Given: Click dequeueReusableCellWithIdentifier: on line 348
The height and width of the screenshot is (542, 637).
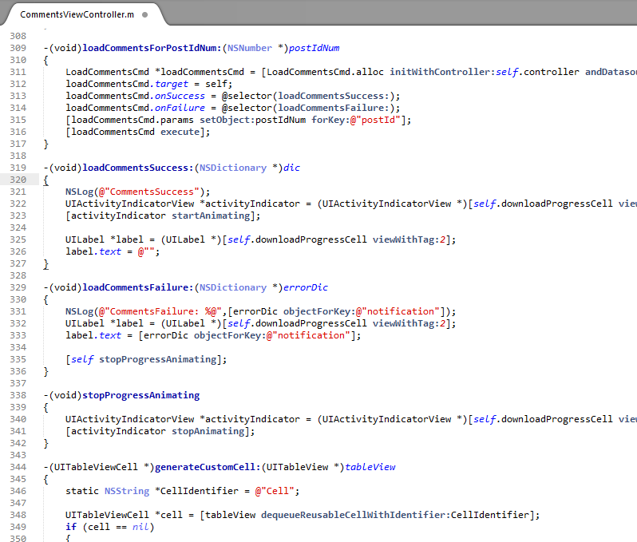Looking at the screenshot, I should pos(356,515).
